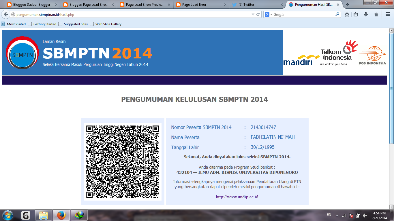The width and height of the screenshot is (394, 221).
Task: Click the "Laman Resmi" banner text
Action: (x=55, y=41)
